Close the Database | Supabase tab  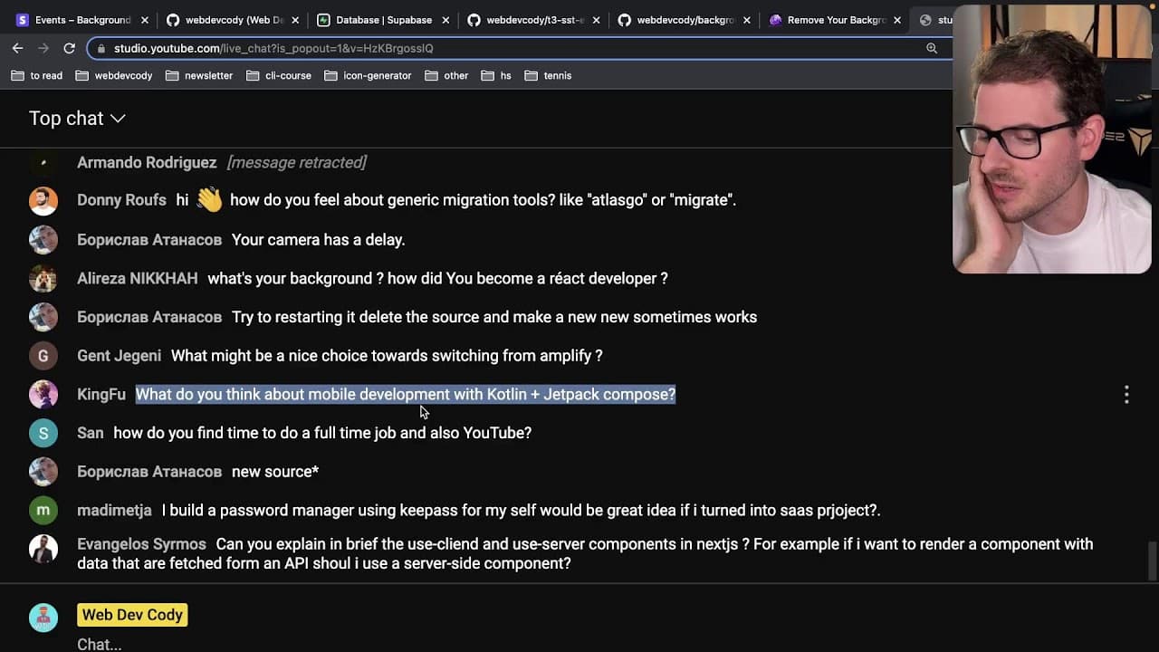(445, 20)
